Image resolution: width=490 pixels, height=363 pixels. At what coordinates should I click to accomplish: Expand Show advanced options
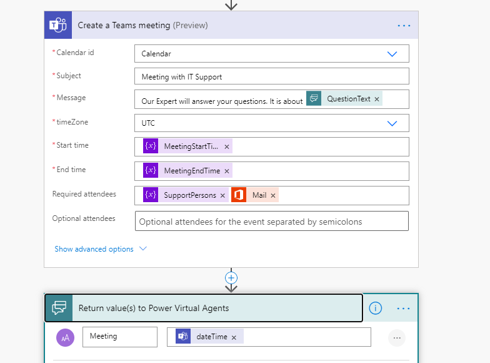point(100,249)
